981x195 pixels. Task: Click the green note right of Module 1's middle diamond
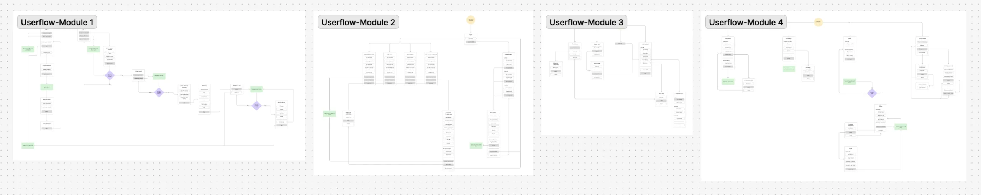[159, 76]
